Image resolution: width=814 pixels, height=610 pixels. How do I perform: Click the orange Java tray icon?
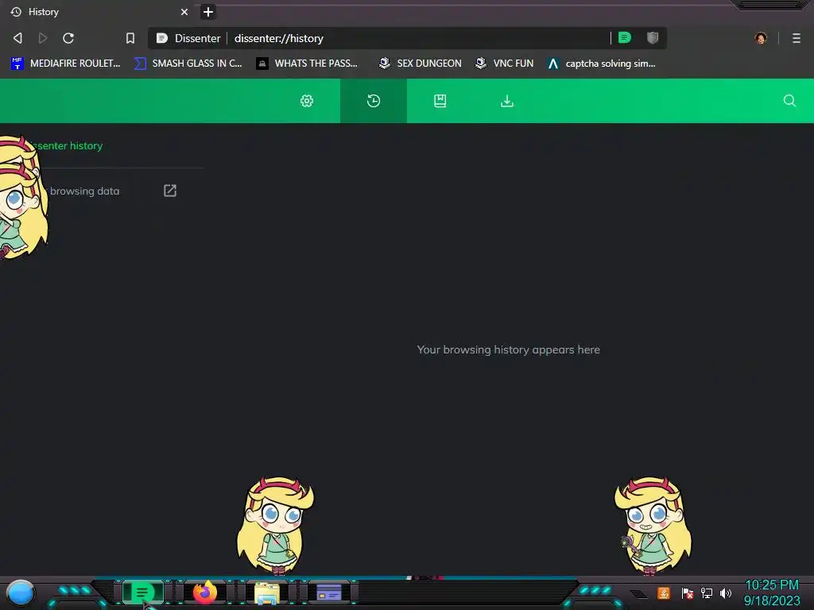[x=664, y=593]
